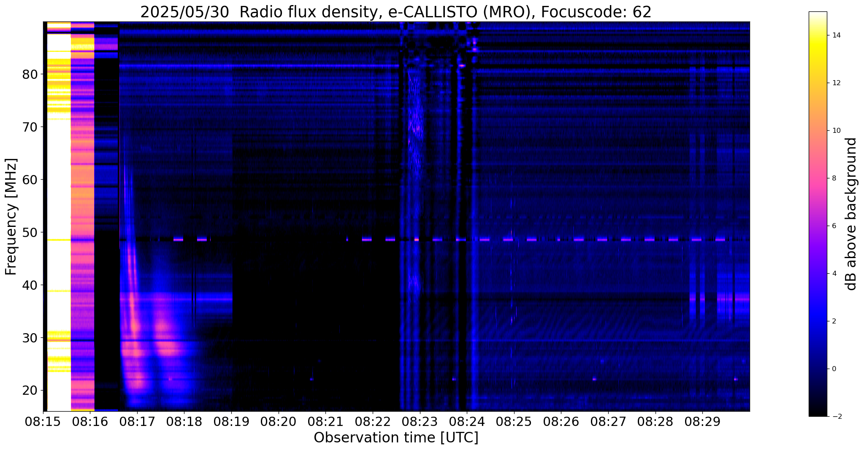Screen dimensions: 864x450
Task: Click the 08:18 time tick label
Action: coord(184,421)
